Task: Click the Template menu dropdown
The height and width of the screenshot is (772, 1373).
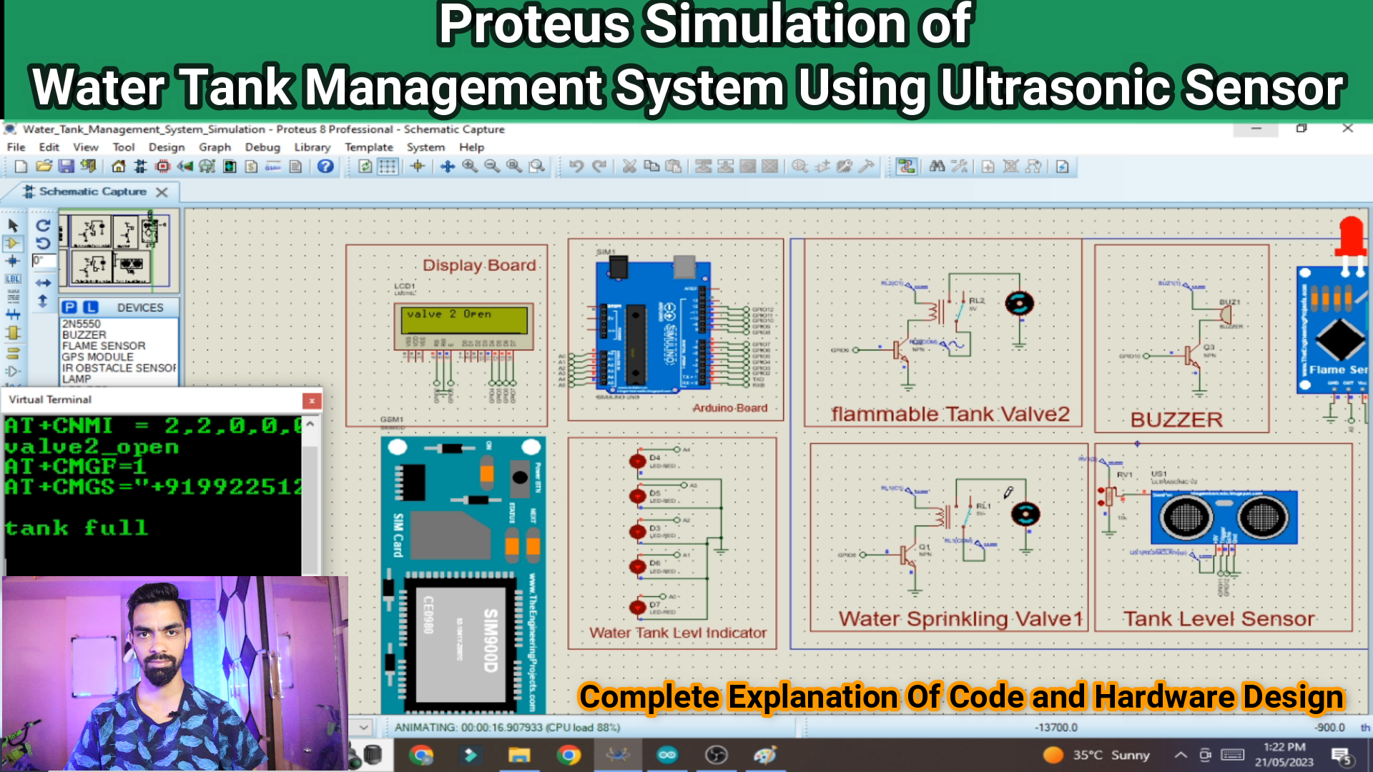Action: [x=368, y=147]
